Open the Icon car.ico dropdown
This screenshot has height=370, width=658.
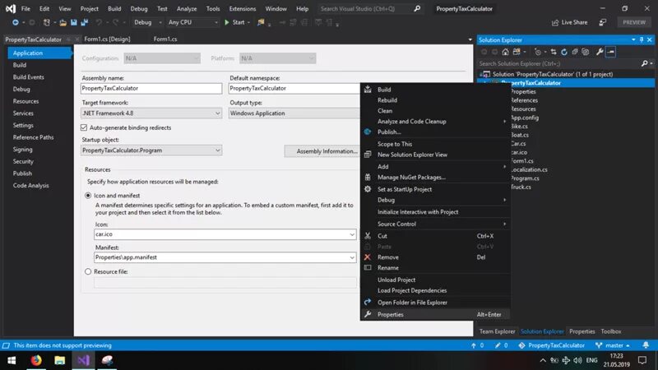point(352,234)
